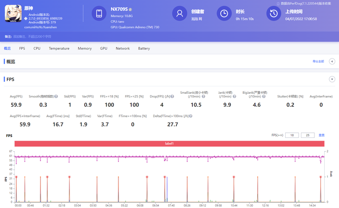Click the Std(FTime) value 1.9
Viewport: 339px width, 208px height.
[83, 124]
